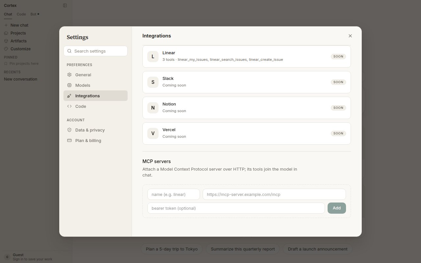Click the MCP servers heading

(157, 161)
